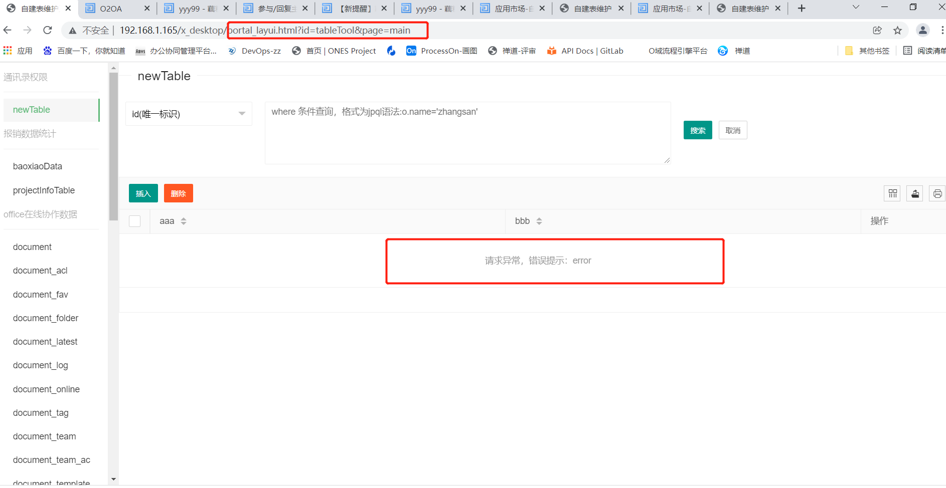Open the 阅读清单 reading list
This screenshot has width=946, height=488.
pyautogui.click(x=924, y=51)
